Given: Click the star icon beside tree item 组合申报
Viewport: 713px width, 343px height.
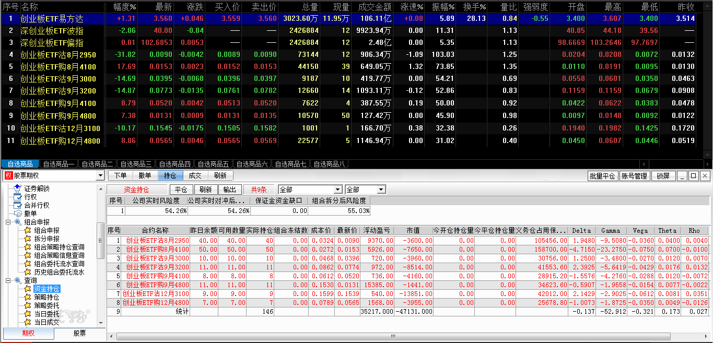Looking at the screenshot, I should tap(28, 230).
